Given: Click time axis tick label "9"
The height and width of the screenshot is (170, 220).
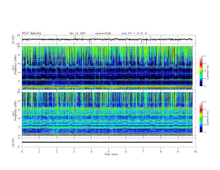Looking at the screenshot, I should (x=178, y=152).
